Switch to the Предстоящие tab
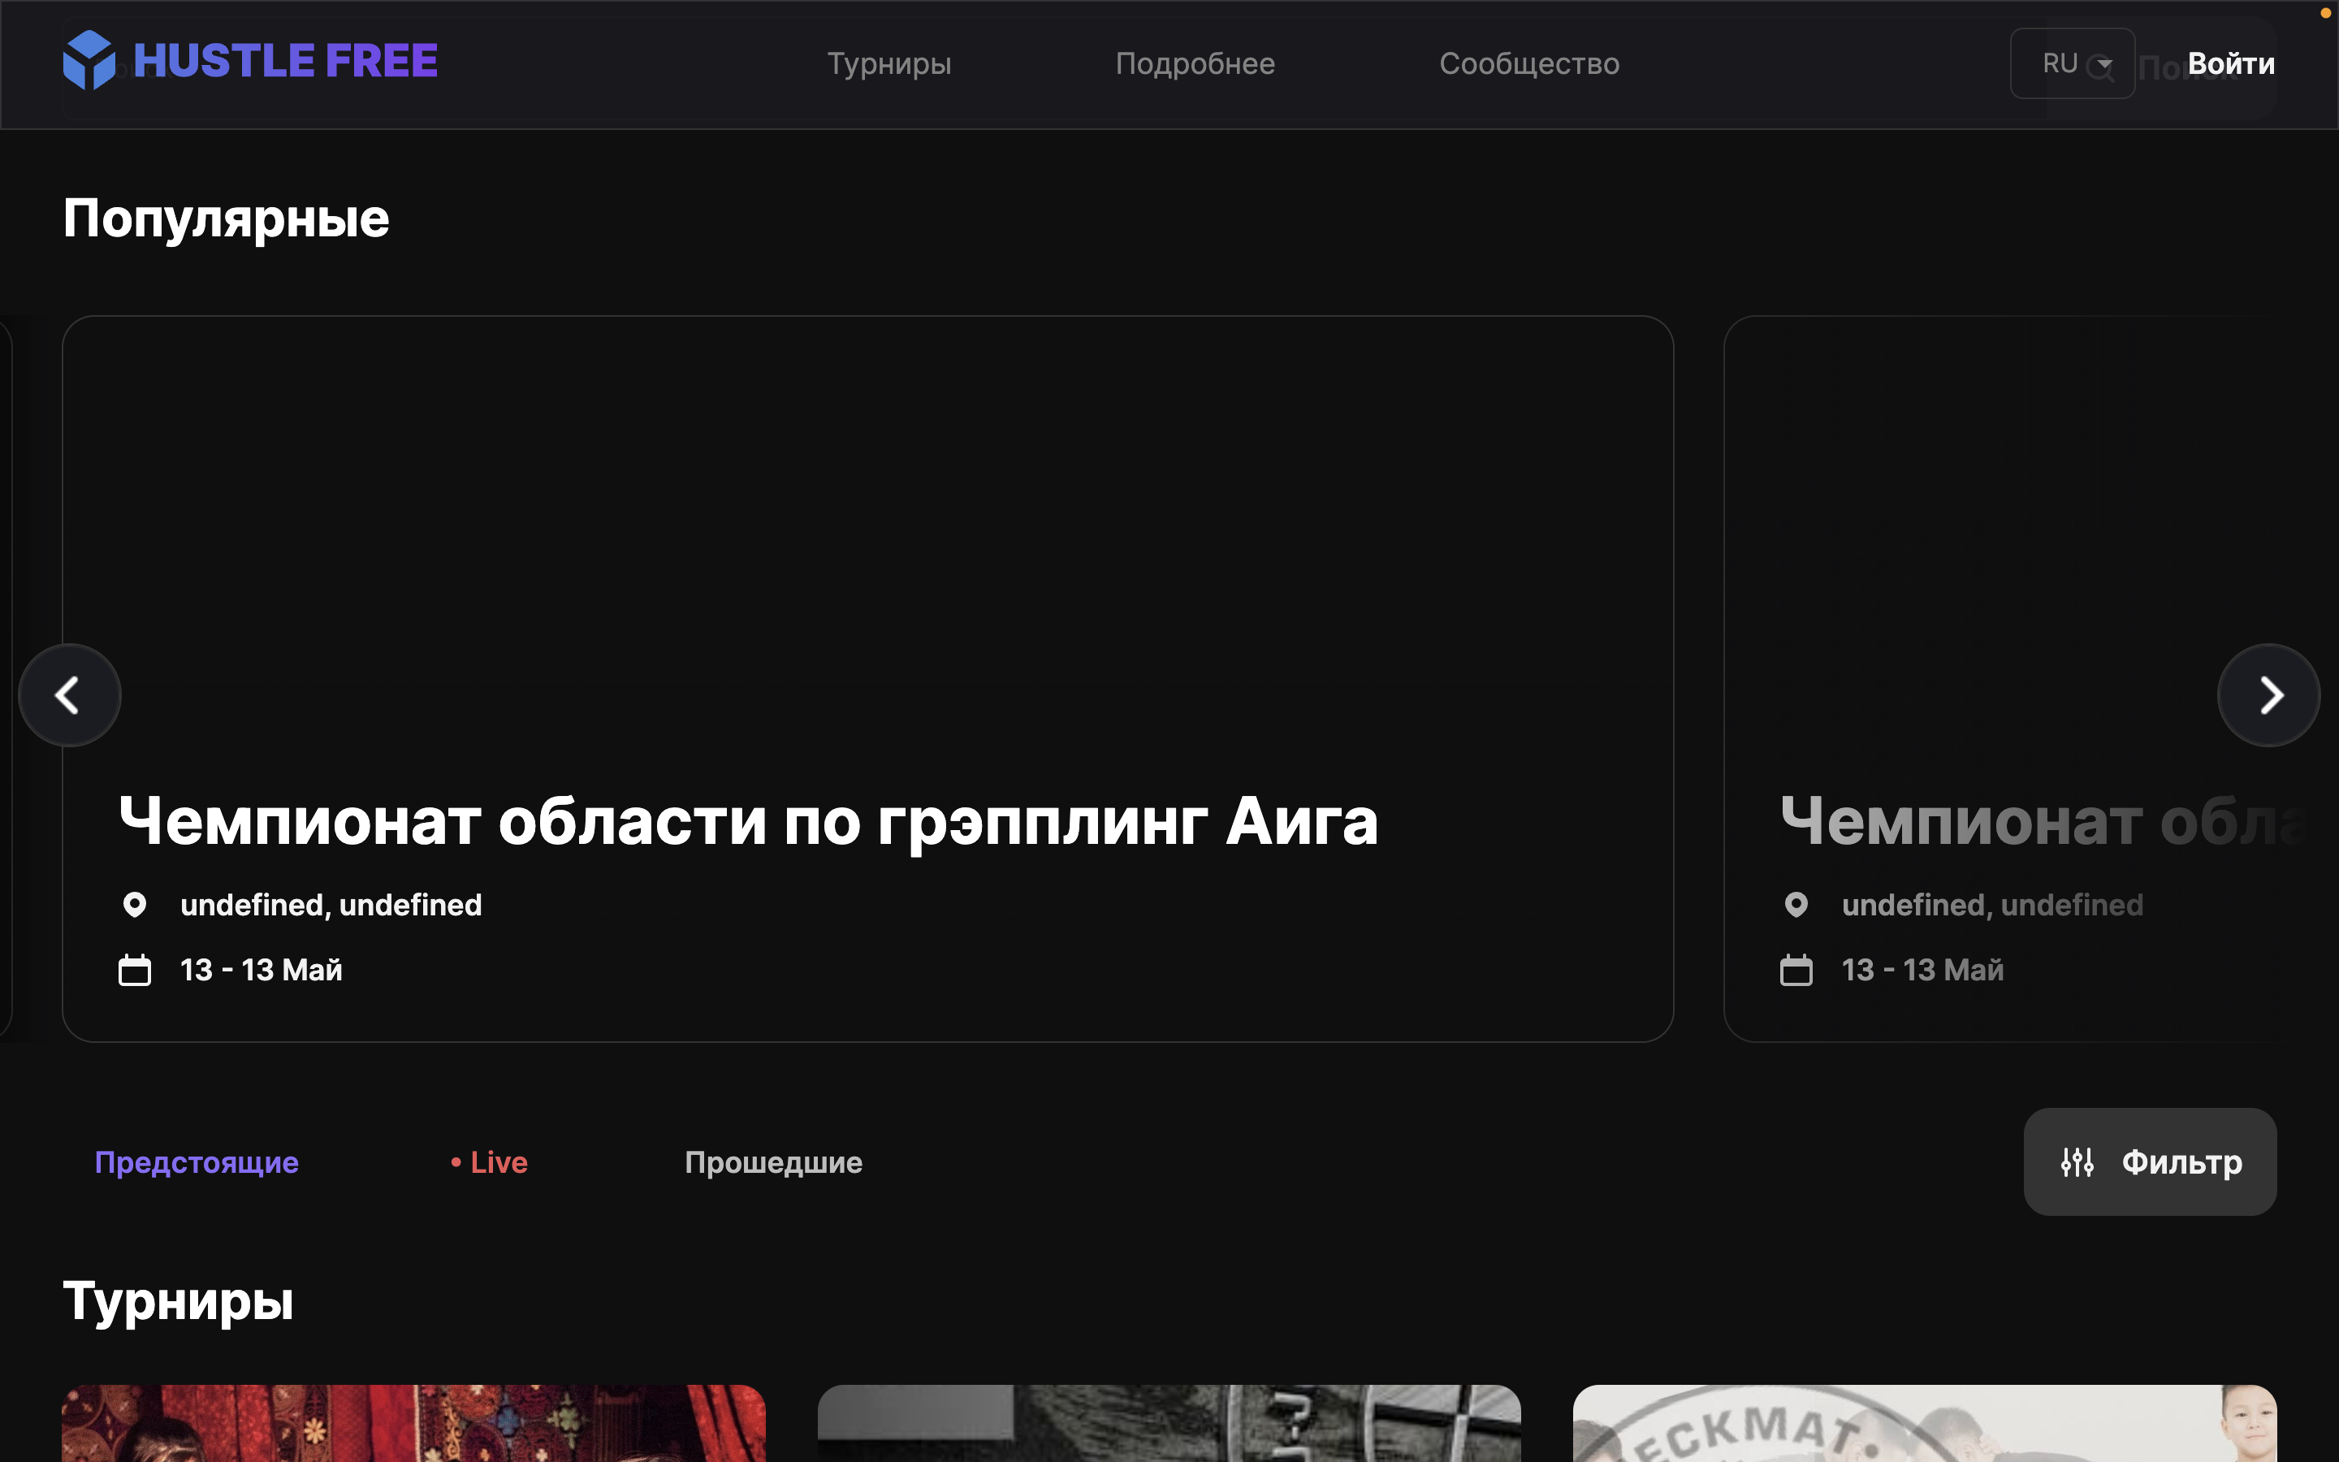 point(197,1162)
